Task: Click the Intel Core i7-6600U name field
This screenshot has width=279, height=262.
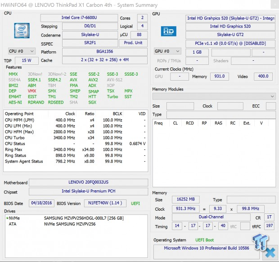Action: coord(79,18)
